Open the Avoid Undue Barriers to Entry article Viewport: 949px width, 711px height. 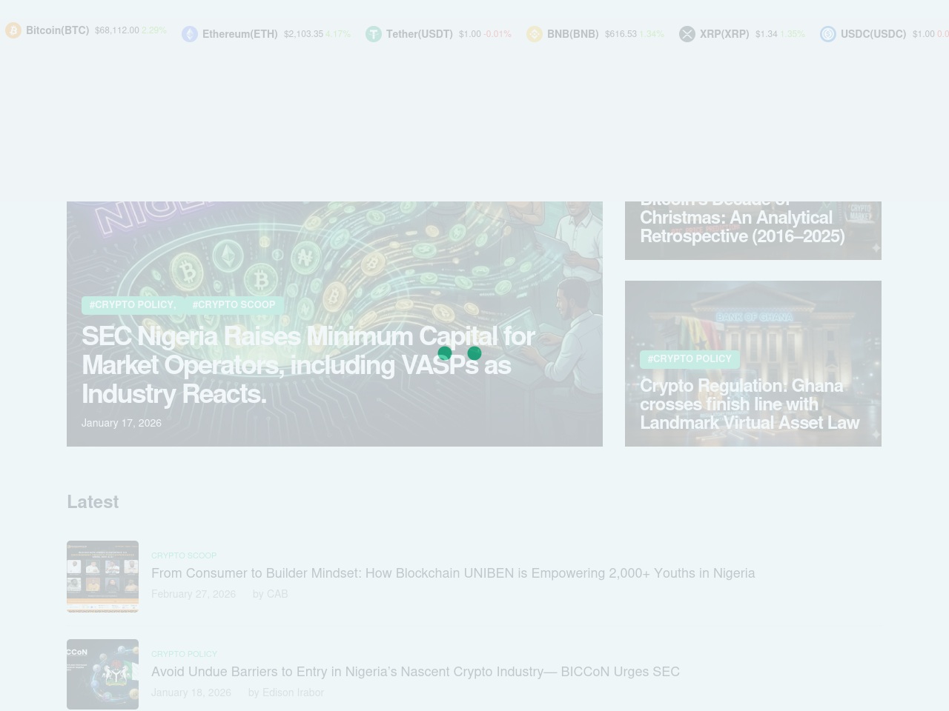click(x=415, y=672)
